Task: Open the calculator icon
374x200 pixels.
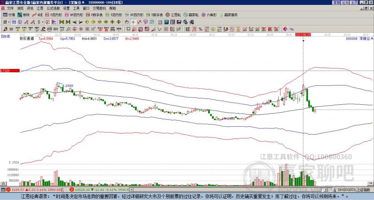Action: 166,22
